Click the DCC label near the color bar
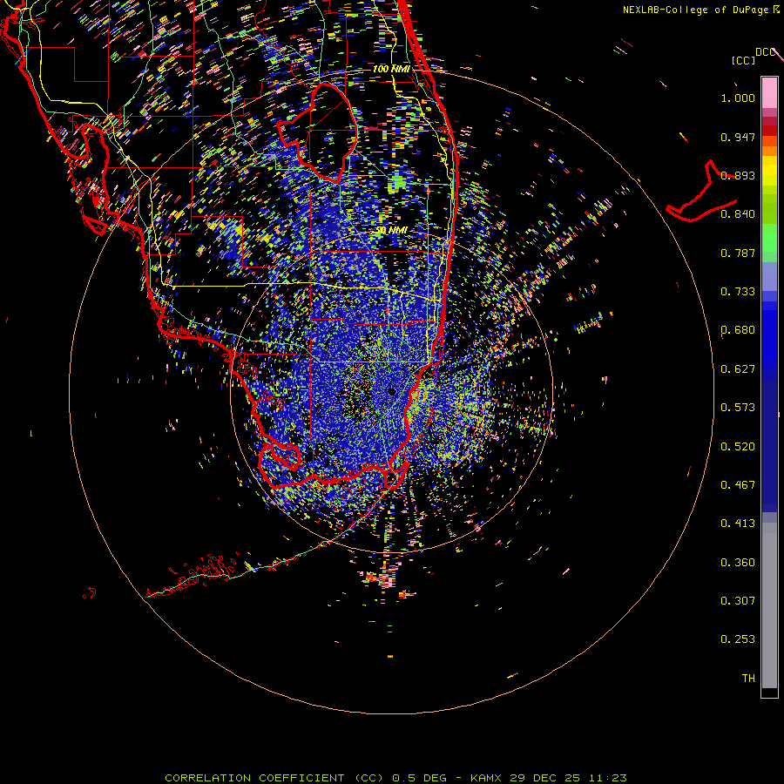Screen dimensions: 784x784 tap(765, 52)
